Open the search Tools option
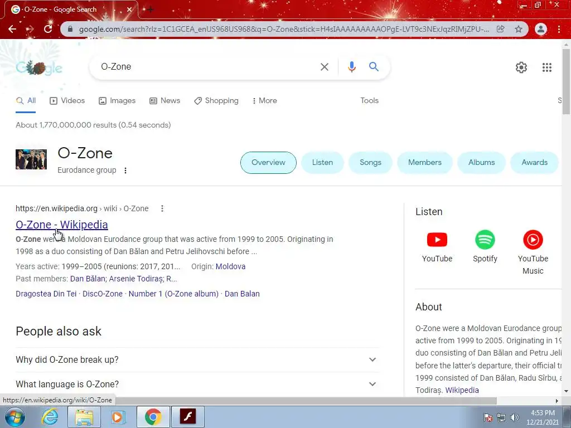The image size is (571, 428). coord(369,100)
